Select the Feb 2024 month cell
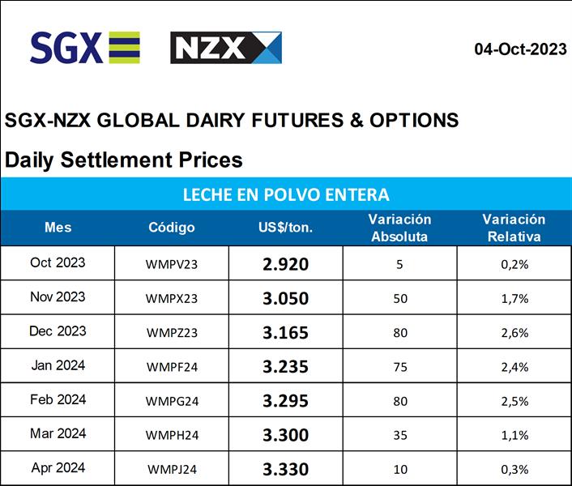 pos(58,400)
